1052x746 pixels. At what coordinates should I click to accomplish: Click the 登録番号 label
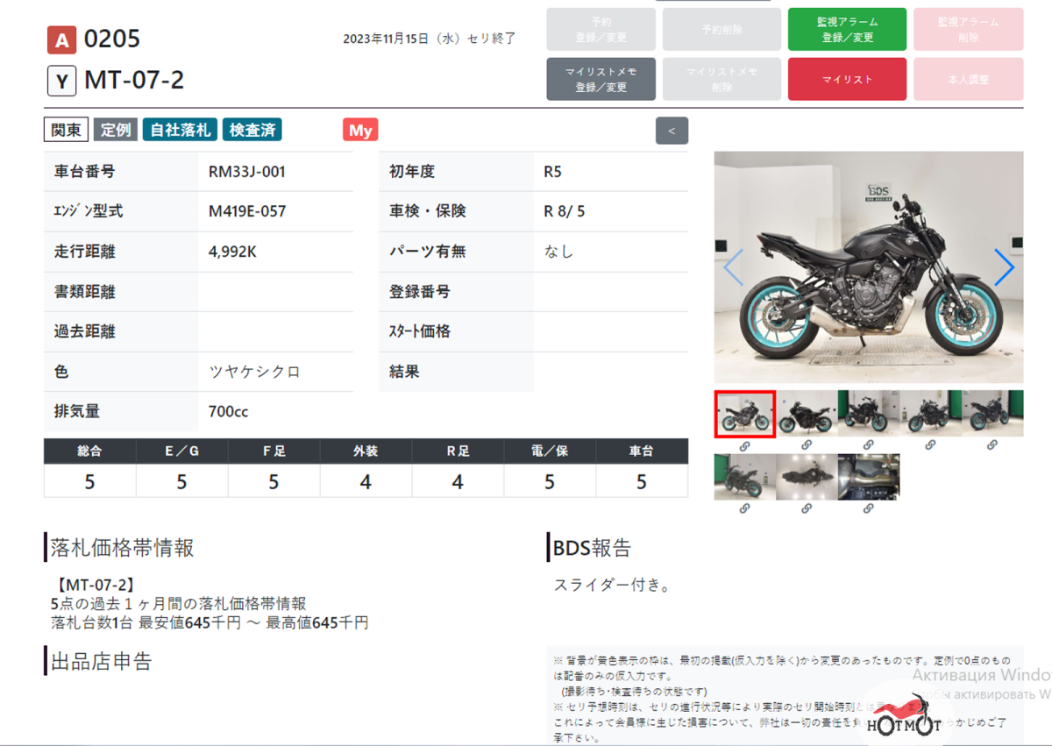click(x=420, y=291)
